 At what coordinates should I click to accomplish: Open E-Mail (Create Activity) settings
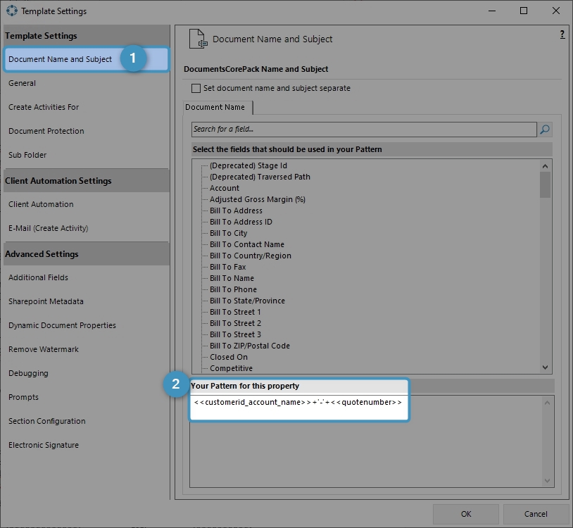point(49,228)
